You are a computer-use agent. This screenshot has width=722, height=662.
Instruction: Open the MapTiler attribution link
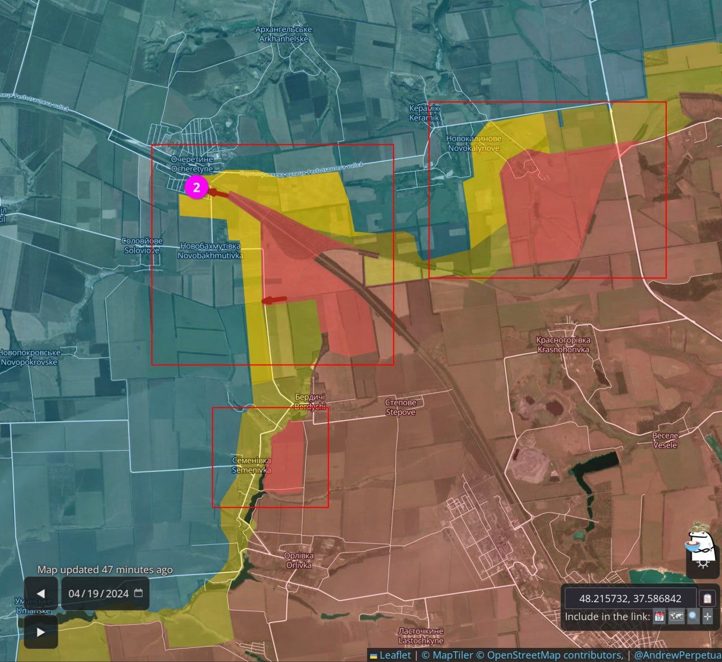pos(448,655)
